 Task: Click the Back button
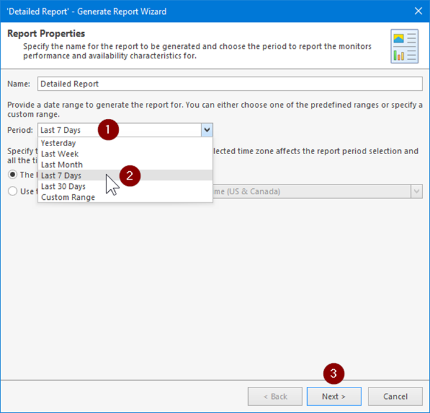click(x=275, y=397)
